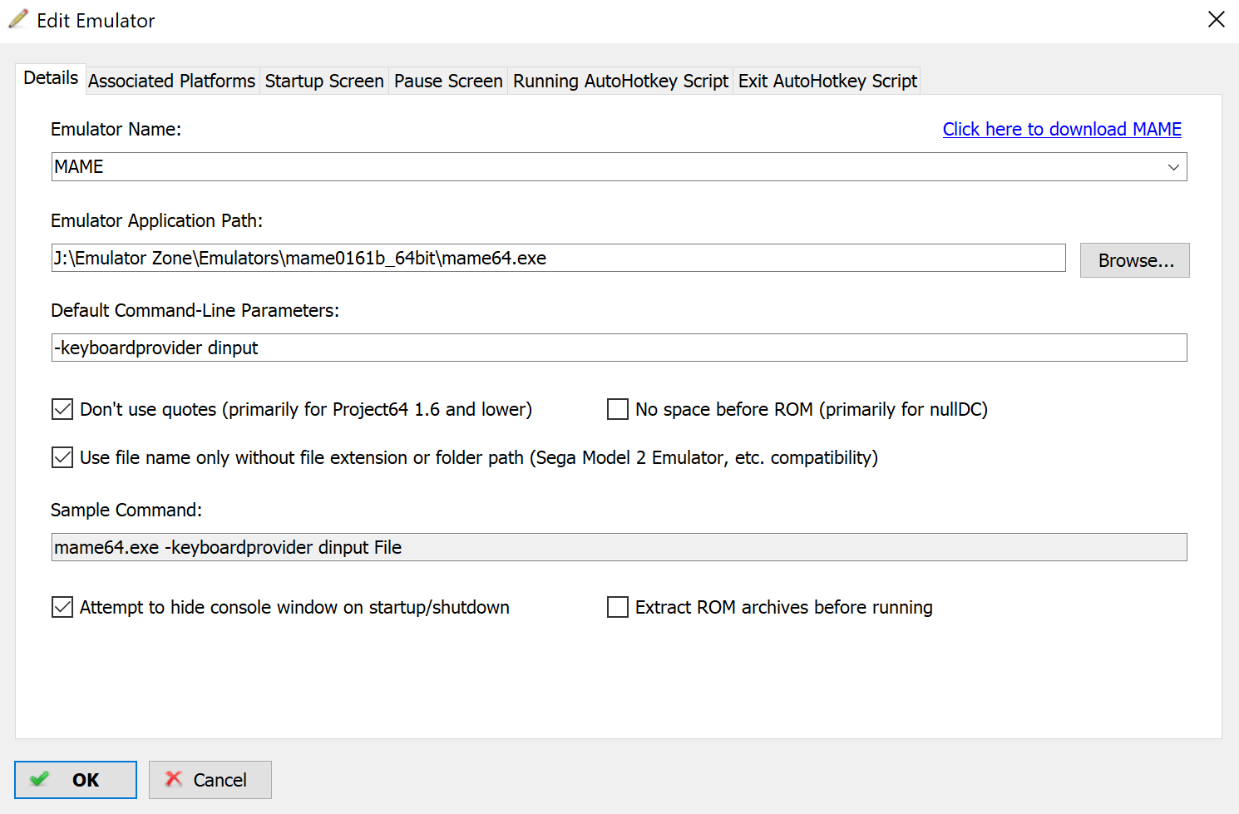This screenshot has width=1239, height=814.
Task: Confirm changes with OK button
Action: tap(76, 780)
